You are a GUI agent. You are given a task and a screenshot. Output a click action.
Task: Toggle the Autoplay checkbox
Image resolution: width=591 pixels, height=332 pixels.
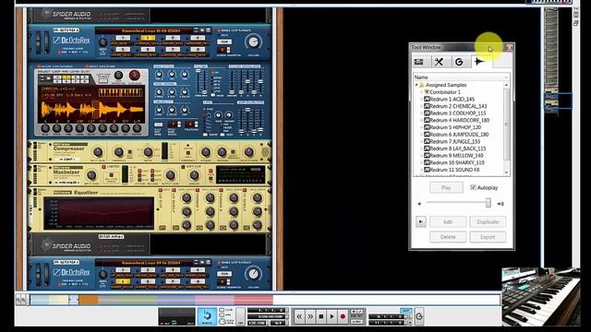coord(473,187)
